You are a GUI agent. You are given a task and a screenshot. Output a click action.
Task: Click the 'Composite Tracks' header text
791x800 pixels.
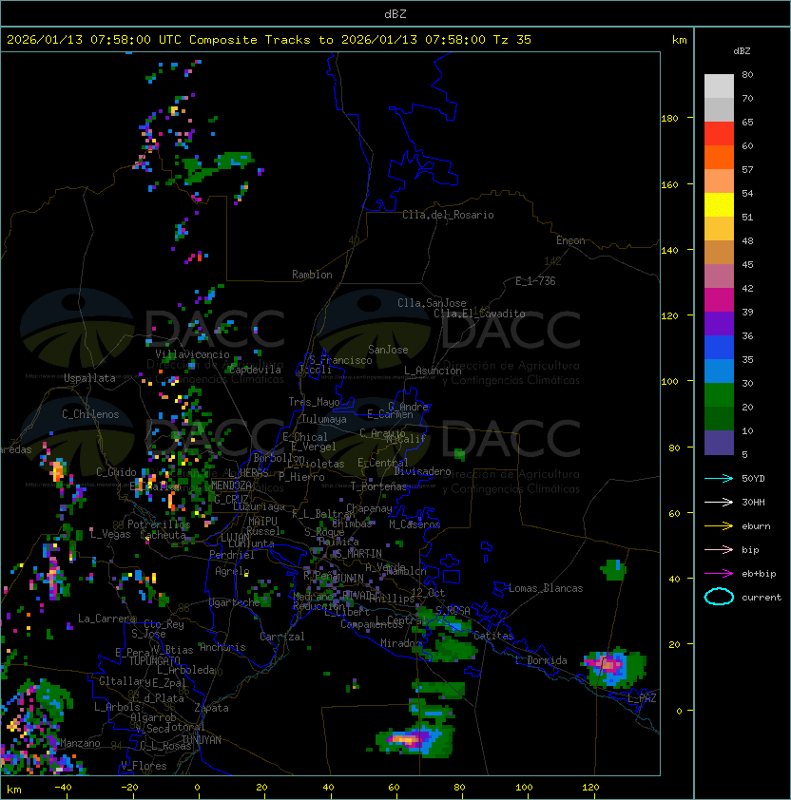coord(250,40)
